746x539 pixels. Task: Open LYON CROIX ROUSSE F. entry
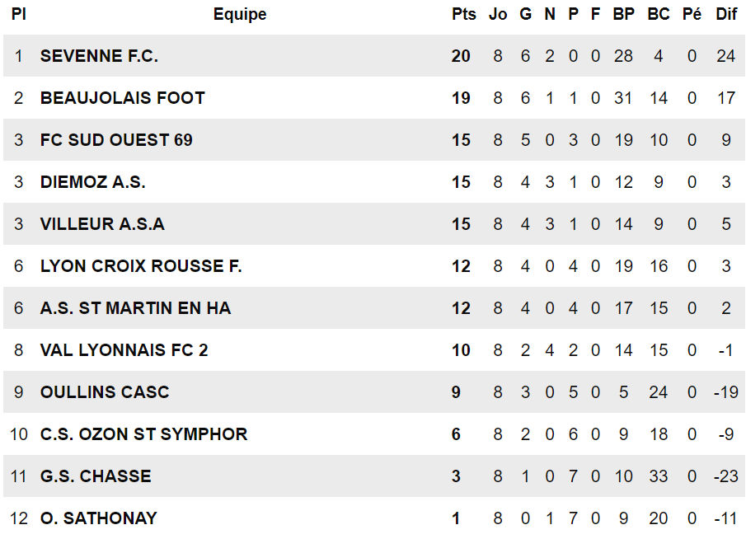pyautogui.click(x=141, y=266)
